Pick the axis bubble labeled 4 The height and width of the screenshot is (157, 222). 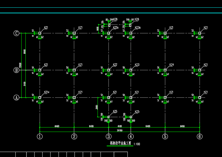pos(131,136)
